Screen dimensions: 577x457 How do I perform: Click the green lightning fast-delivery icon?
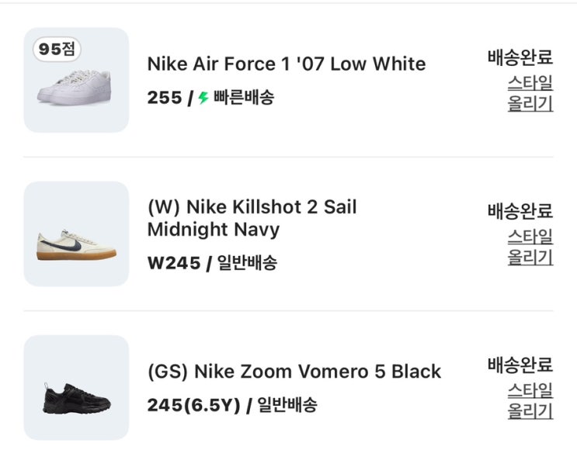click(203, 98)
